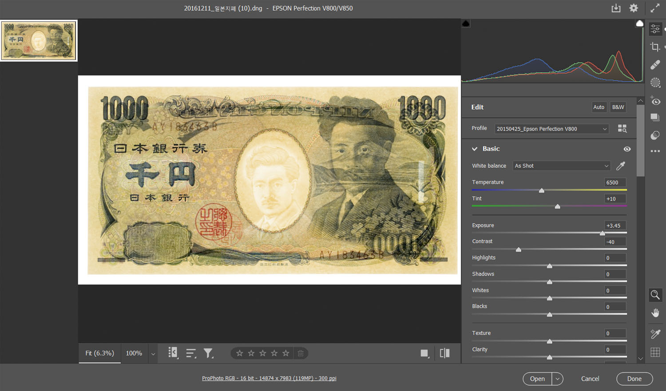
Task: Select the Zoom magnifier tool
Action: click(655, 295)
